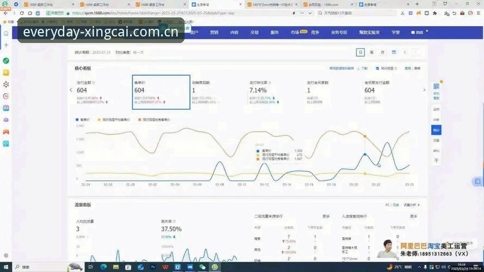
Task: Open the calendar date picker icon
Action: (x=394, y=52)
